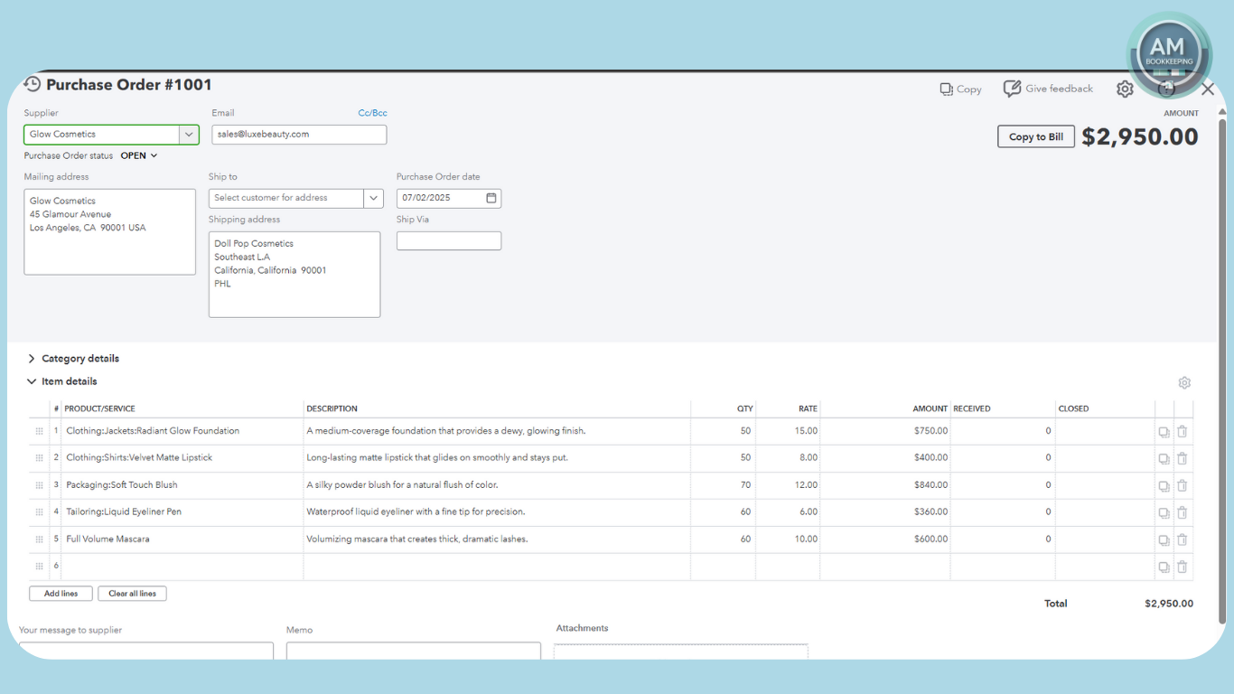The width and height of the screenshot is (1234, 694).
Task: Open the Supplier dropdown arrow
Action: coord(189,135)
